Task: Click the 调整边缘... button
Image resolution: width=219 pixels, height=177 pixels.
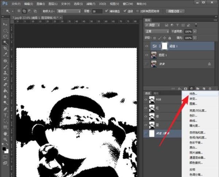Action: point(175,11)
